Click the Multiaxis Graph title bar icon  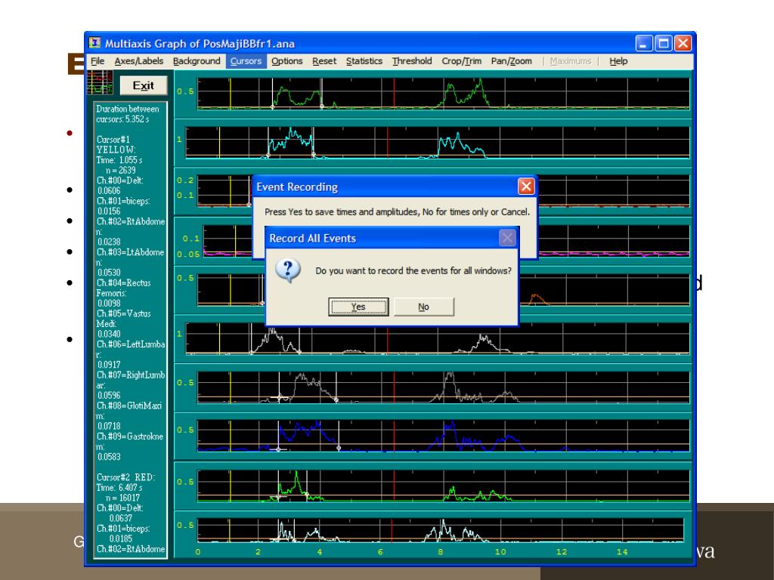point(95,42)
